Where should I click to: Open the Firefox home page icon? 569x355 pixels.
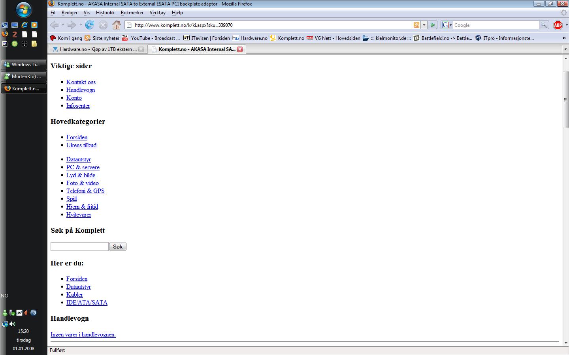pyautogui.click(x=117, y=25)
